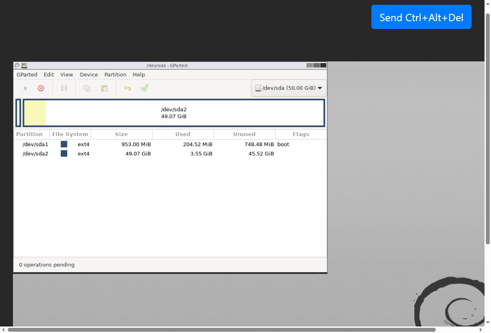Open the Partition menu
Viewport: 491px width, 333px height.
coord(115,75)
